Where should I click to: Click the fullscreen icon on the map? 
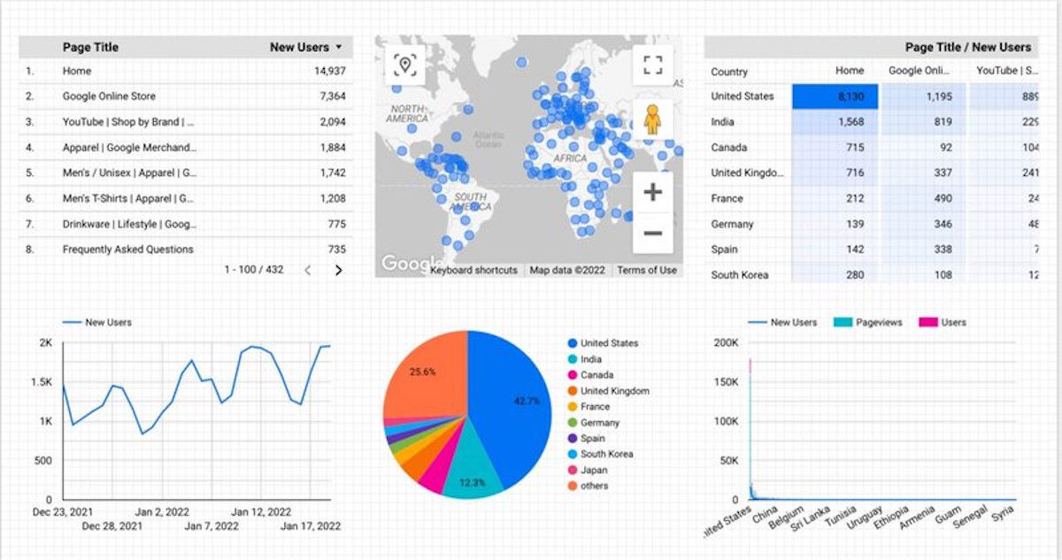click(652, 65)
